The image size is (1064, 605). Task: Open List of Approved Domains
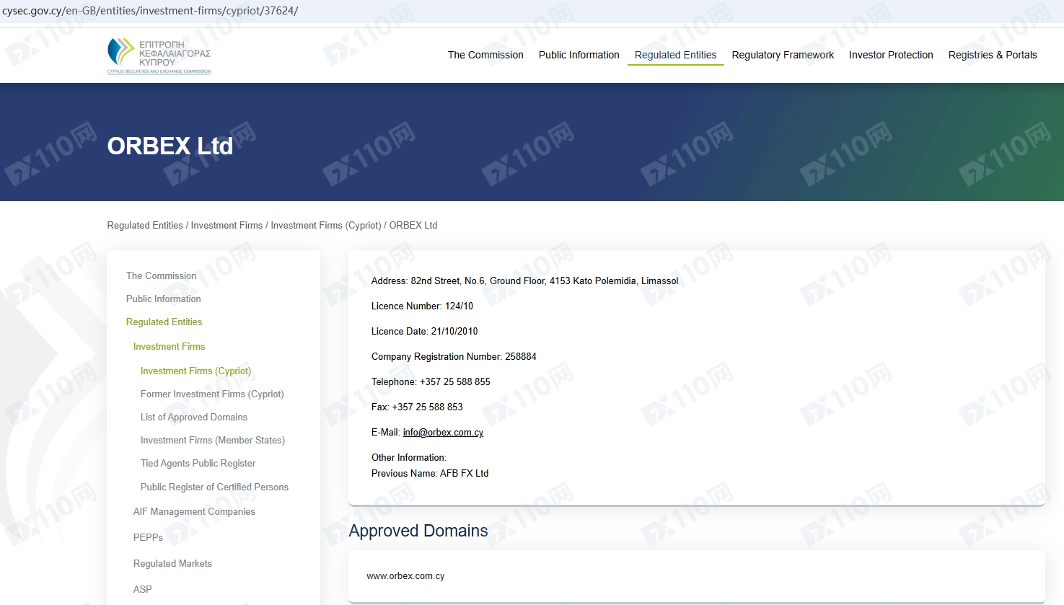tap(193, 417)
